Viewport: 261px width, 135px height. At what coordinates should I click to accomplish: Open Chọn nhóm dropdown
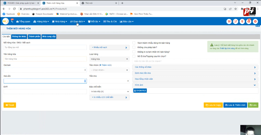(x=110, y=70)
